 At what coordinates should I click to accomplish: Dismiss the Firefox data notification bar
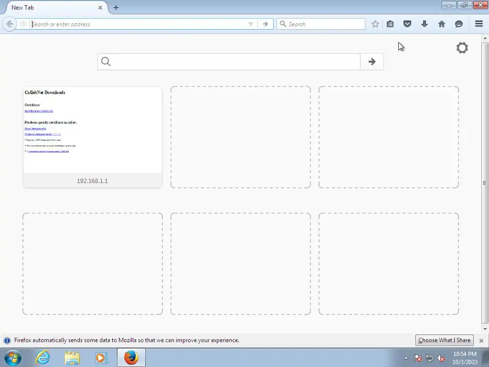[x=481, y=340]
